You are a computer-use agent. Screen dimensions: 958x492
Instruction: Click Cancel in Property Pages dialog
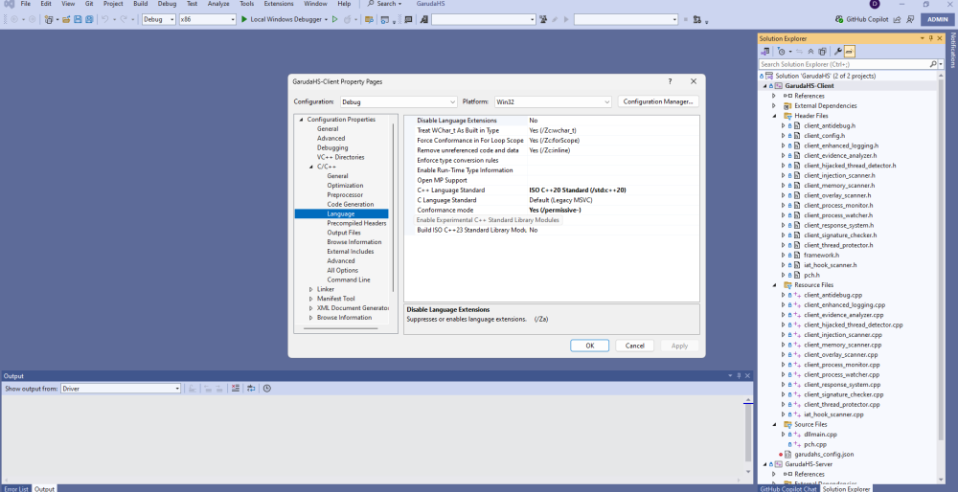[635, 346]
